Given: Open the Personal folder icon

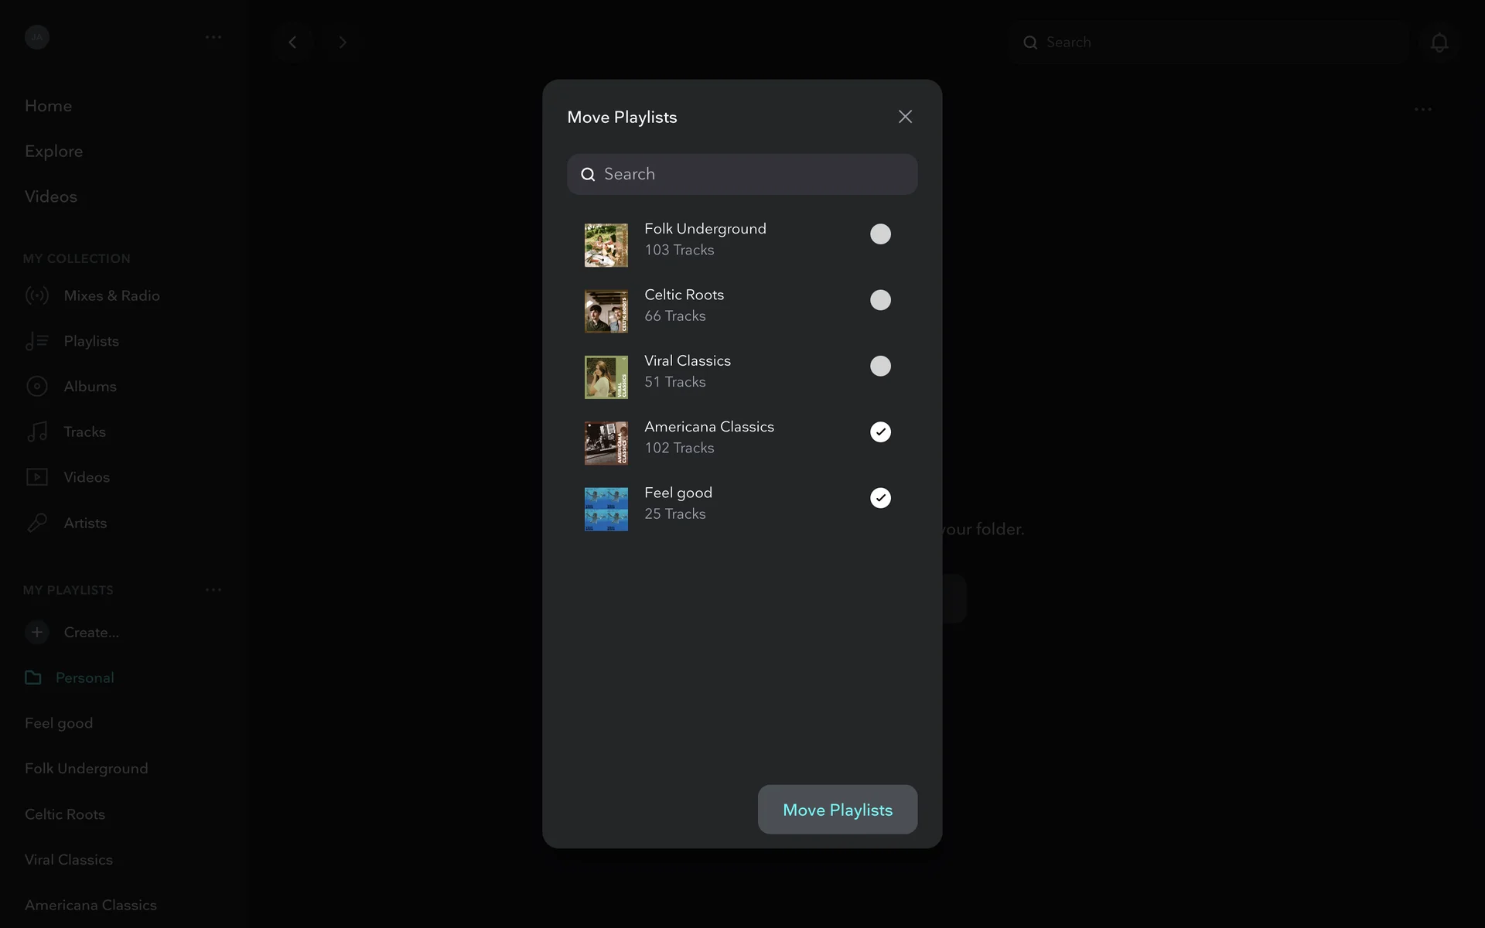Looking at the screenshot, I should [33, 678].
